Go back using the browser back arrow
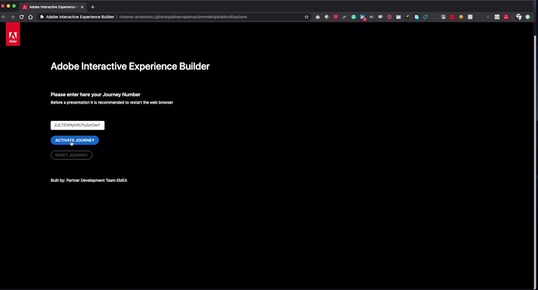 tap(4, 17)
